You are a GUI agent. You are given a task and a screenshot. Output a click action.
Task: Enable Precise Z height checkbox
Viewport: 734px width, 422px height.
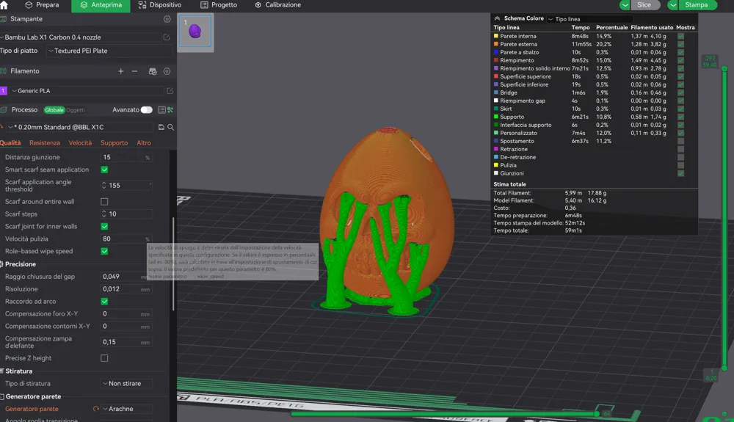click(104, 358)
